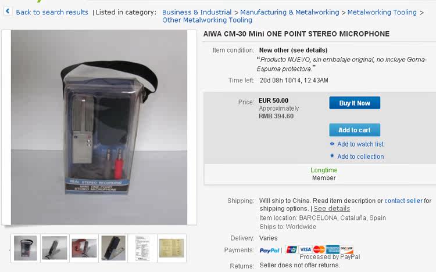Viewport: 436px width, 272px height.
Task: Open Business & Industrial category link
Action: pos(196,12)
